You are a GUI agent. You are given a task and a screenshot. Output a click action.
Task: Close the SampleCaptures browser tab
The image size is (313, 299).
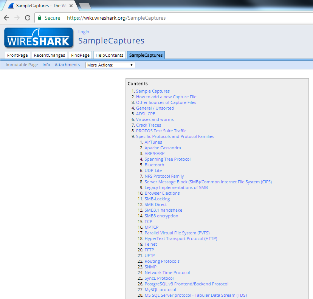click(x=71, y=6)
